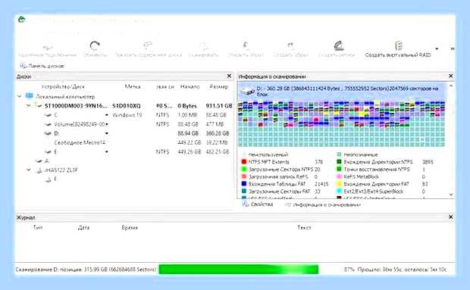Select the iHAS122 optical drive entry
The image size is (470, 290).
coord(61,170)
